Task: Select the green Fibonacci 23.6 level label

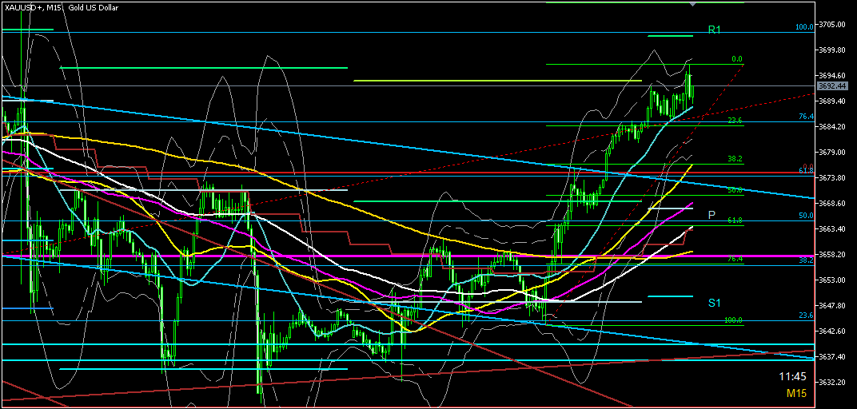Action: 735,120
